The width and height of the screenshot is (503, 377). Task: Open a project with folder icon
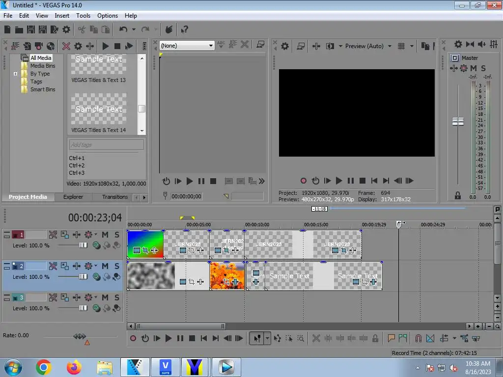[19, 30]
